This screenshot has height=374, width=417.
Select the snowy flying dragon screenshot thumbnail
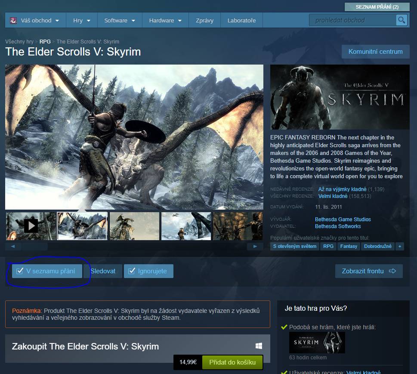click(186, 226)
